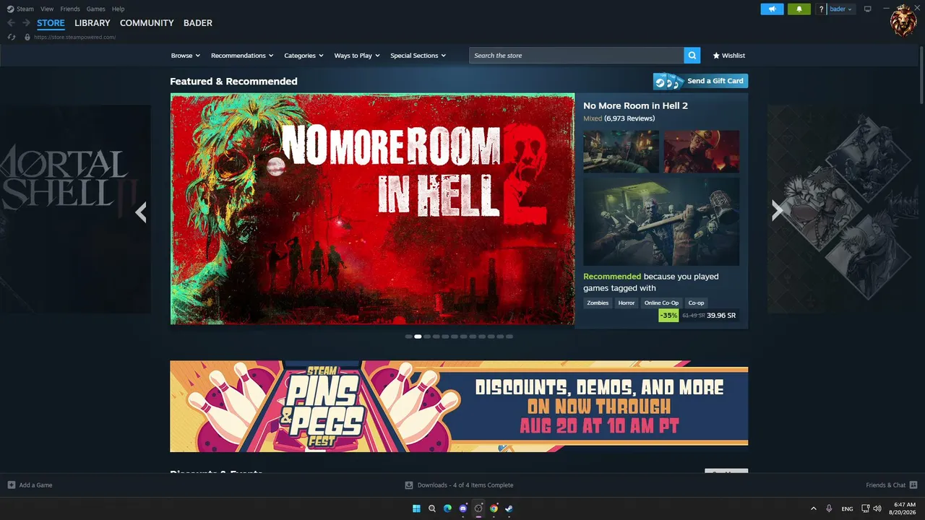Click the question mark help icon

point(821,9)
